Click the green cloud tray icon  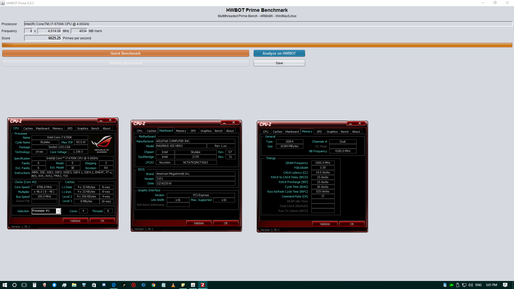(x=451, y=285)
